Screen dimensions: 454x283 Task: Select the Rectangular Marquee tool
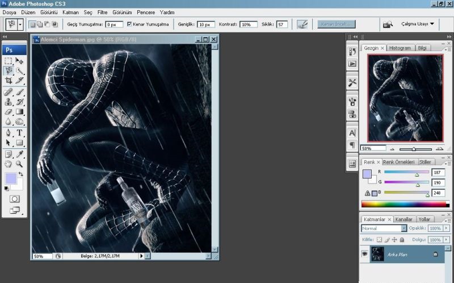[x=9, y=61]
